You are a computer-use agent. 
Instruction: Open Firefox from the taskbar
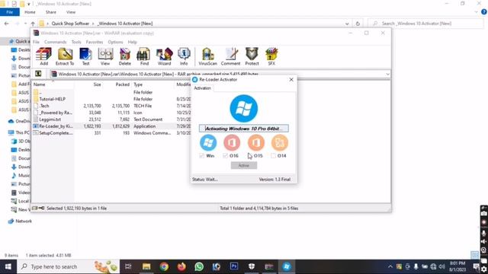[x=181, y=266]
